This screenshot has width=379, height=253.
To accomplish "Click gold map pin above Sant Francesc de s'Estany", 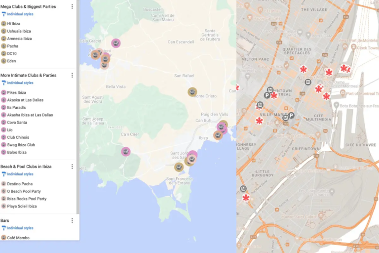I will coord(179,167).
